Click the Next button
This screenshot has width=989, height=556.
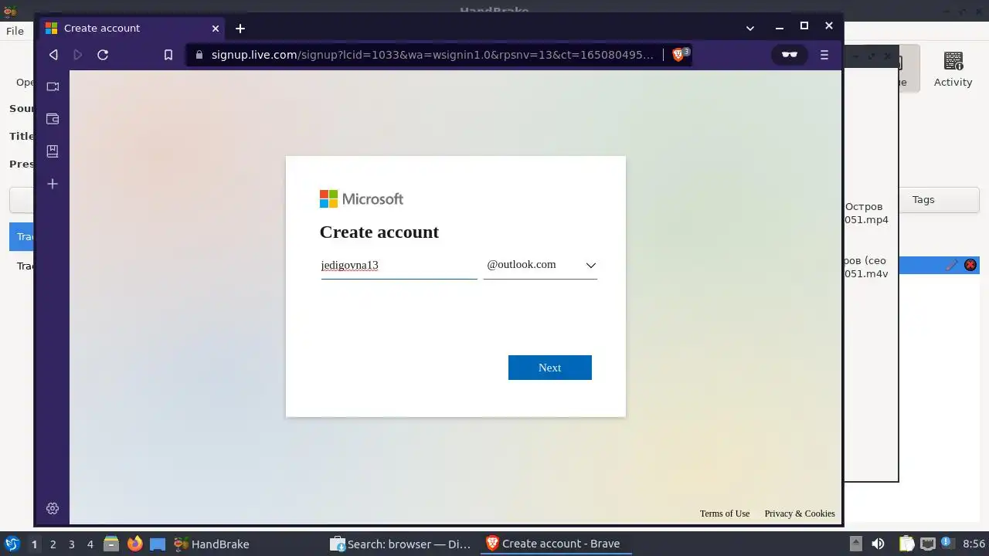(x=550, y=368)
